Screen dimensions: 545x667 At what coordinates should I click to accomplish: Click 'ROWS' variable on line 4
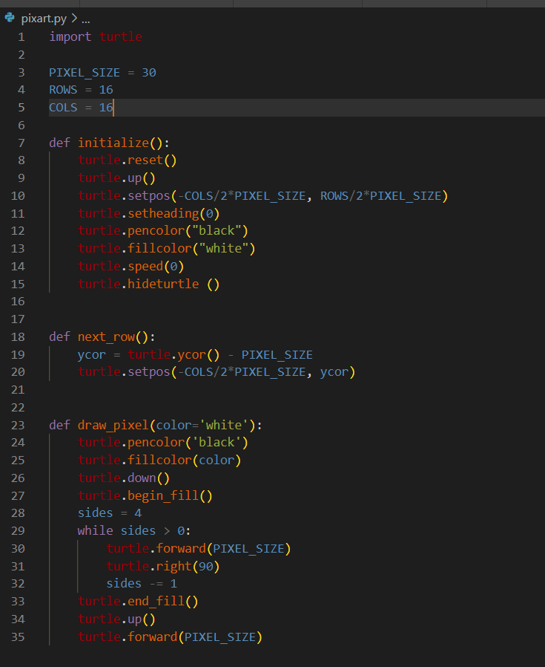[x=63, y=90]
